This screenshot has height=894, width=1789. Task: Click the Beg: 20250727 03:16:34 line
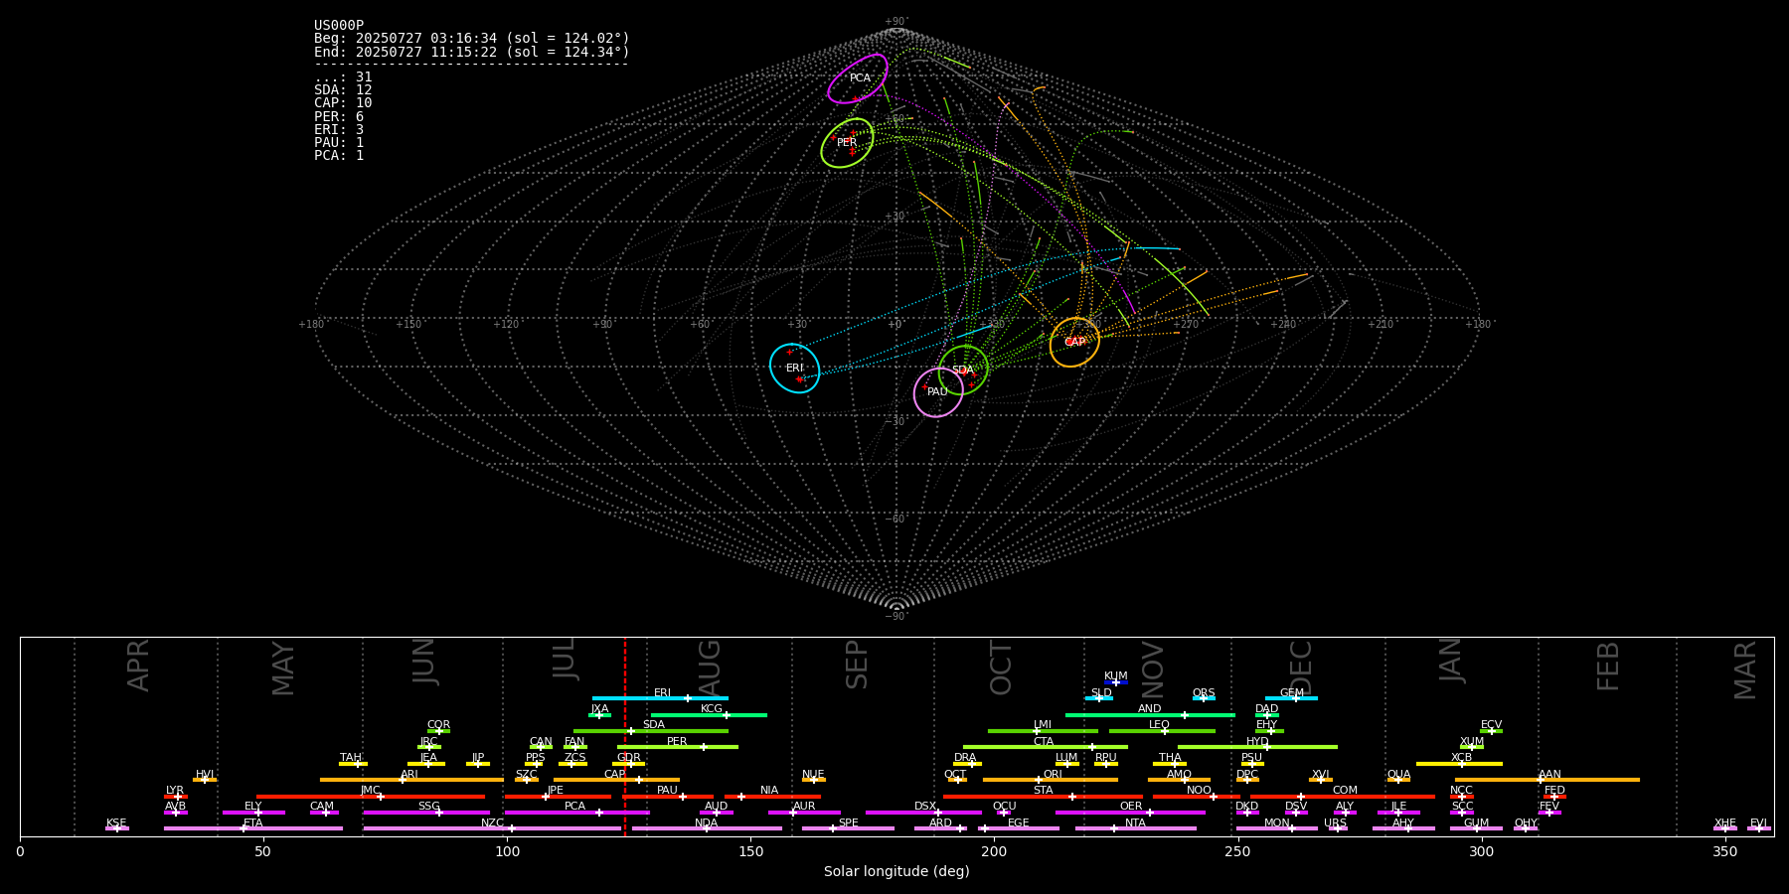pos(472,39)
